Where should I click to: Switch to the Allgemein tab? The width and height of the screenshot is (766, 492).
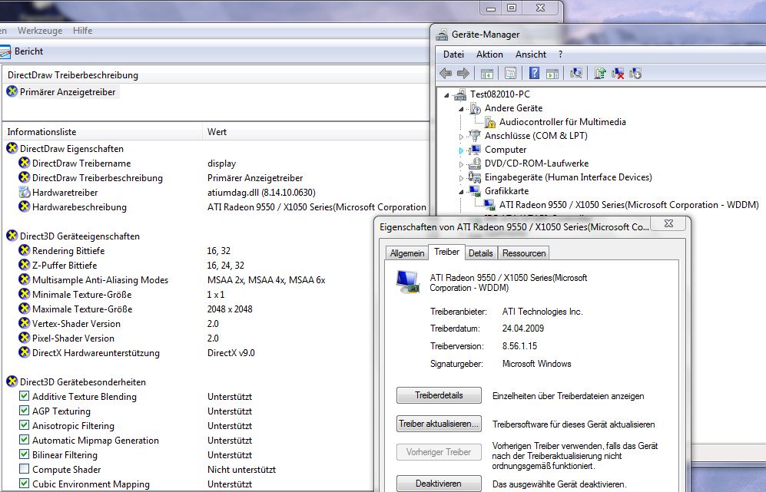tap(407, 253)
